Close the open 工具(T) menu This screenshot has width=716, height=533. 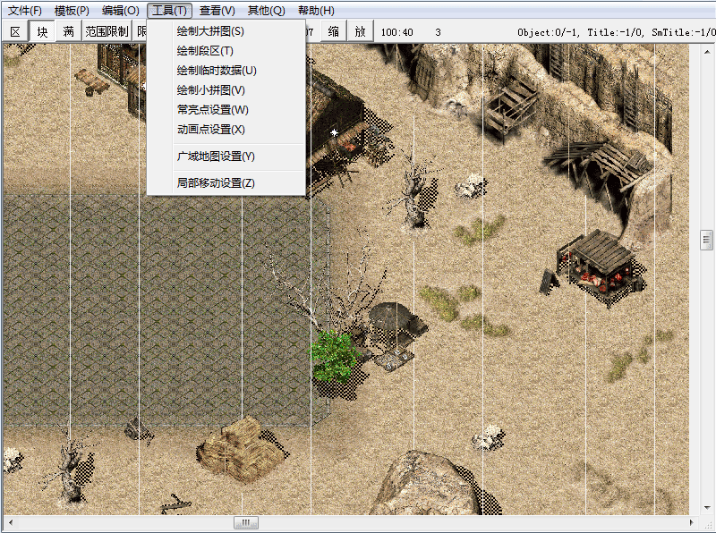169,11
